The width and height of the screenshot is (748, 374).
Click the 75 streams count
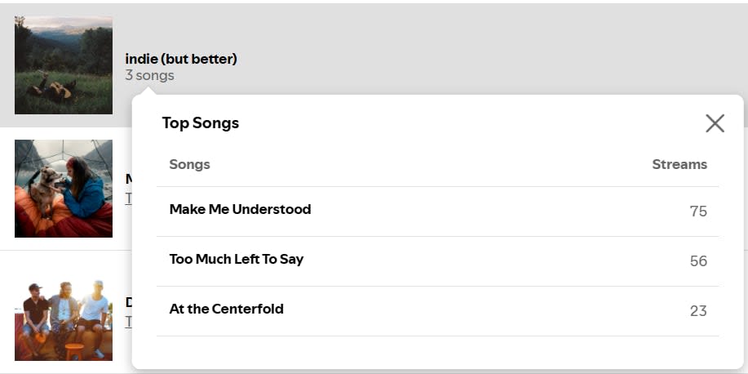pyautogui.click(x=697, y=211)
